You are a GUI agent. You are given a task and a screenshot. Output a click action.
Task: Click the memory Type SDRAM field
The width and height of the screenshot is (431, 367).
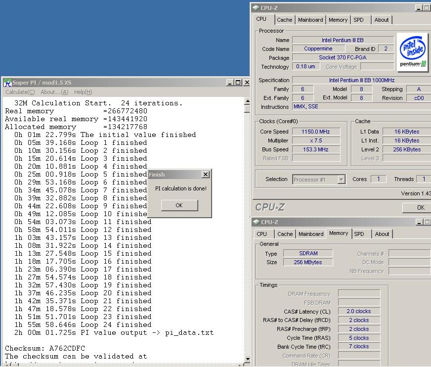[308, 253]
